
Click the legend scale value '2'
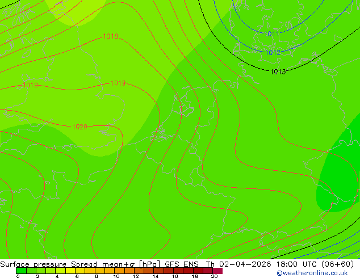37,276
